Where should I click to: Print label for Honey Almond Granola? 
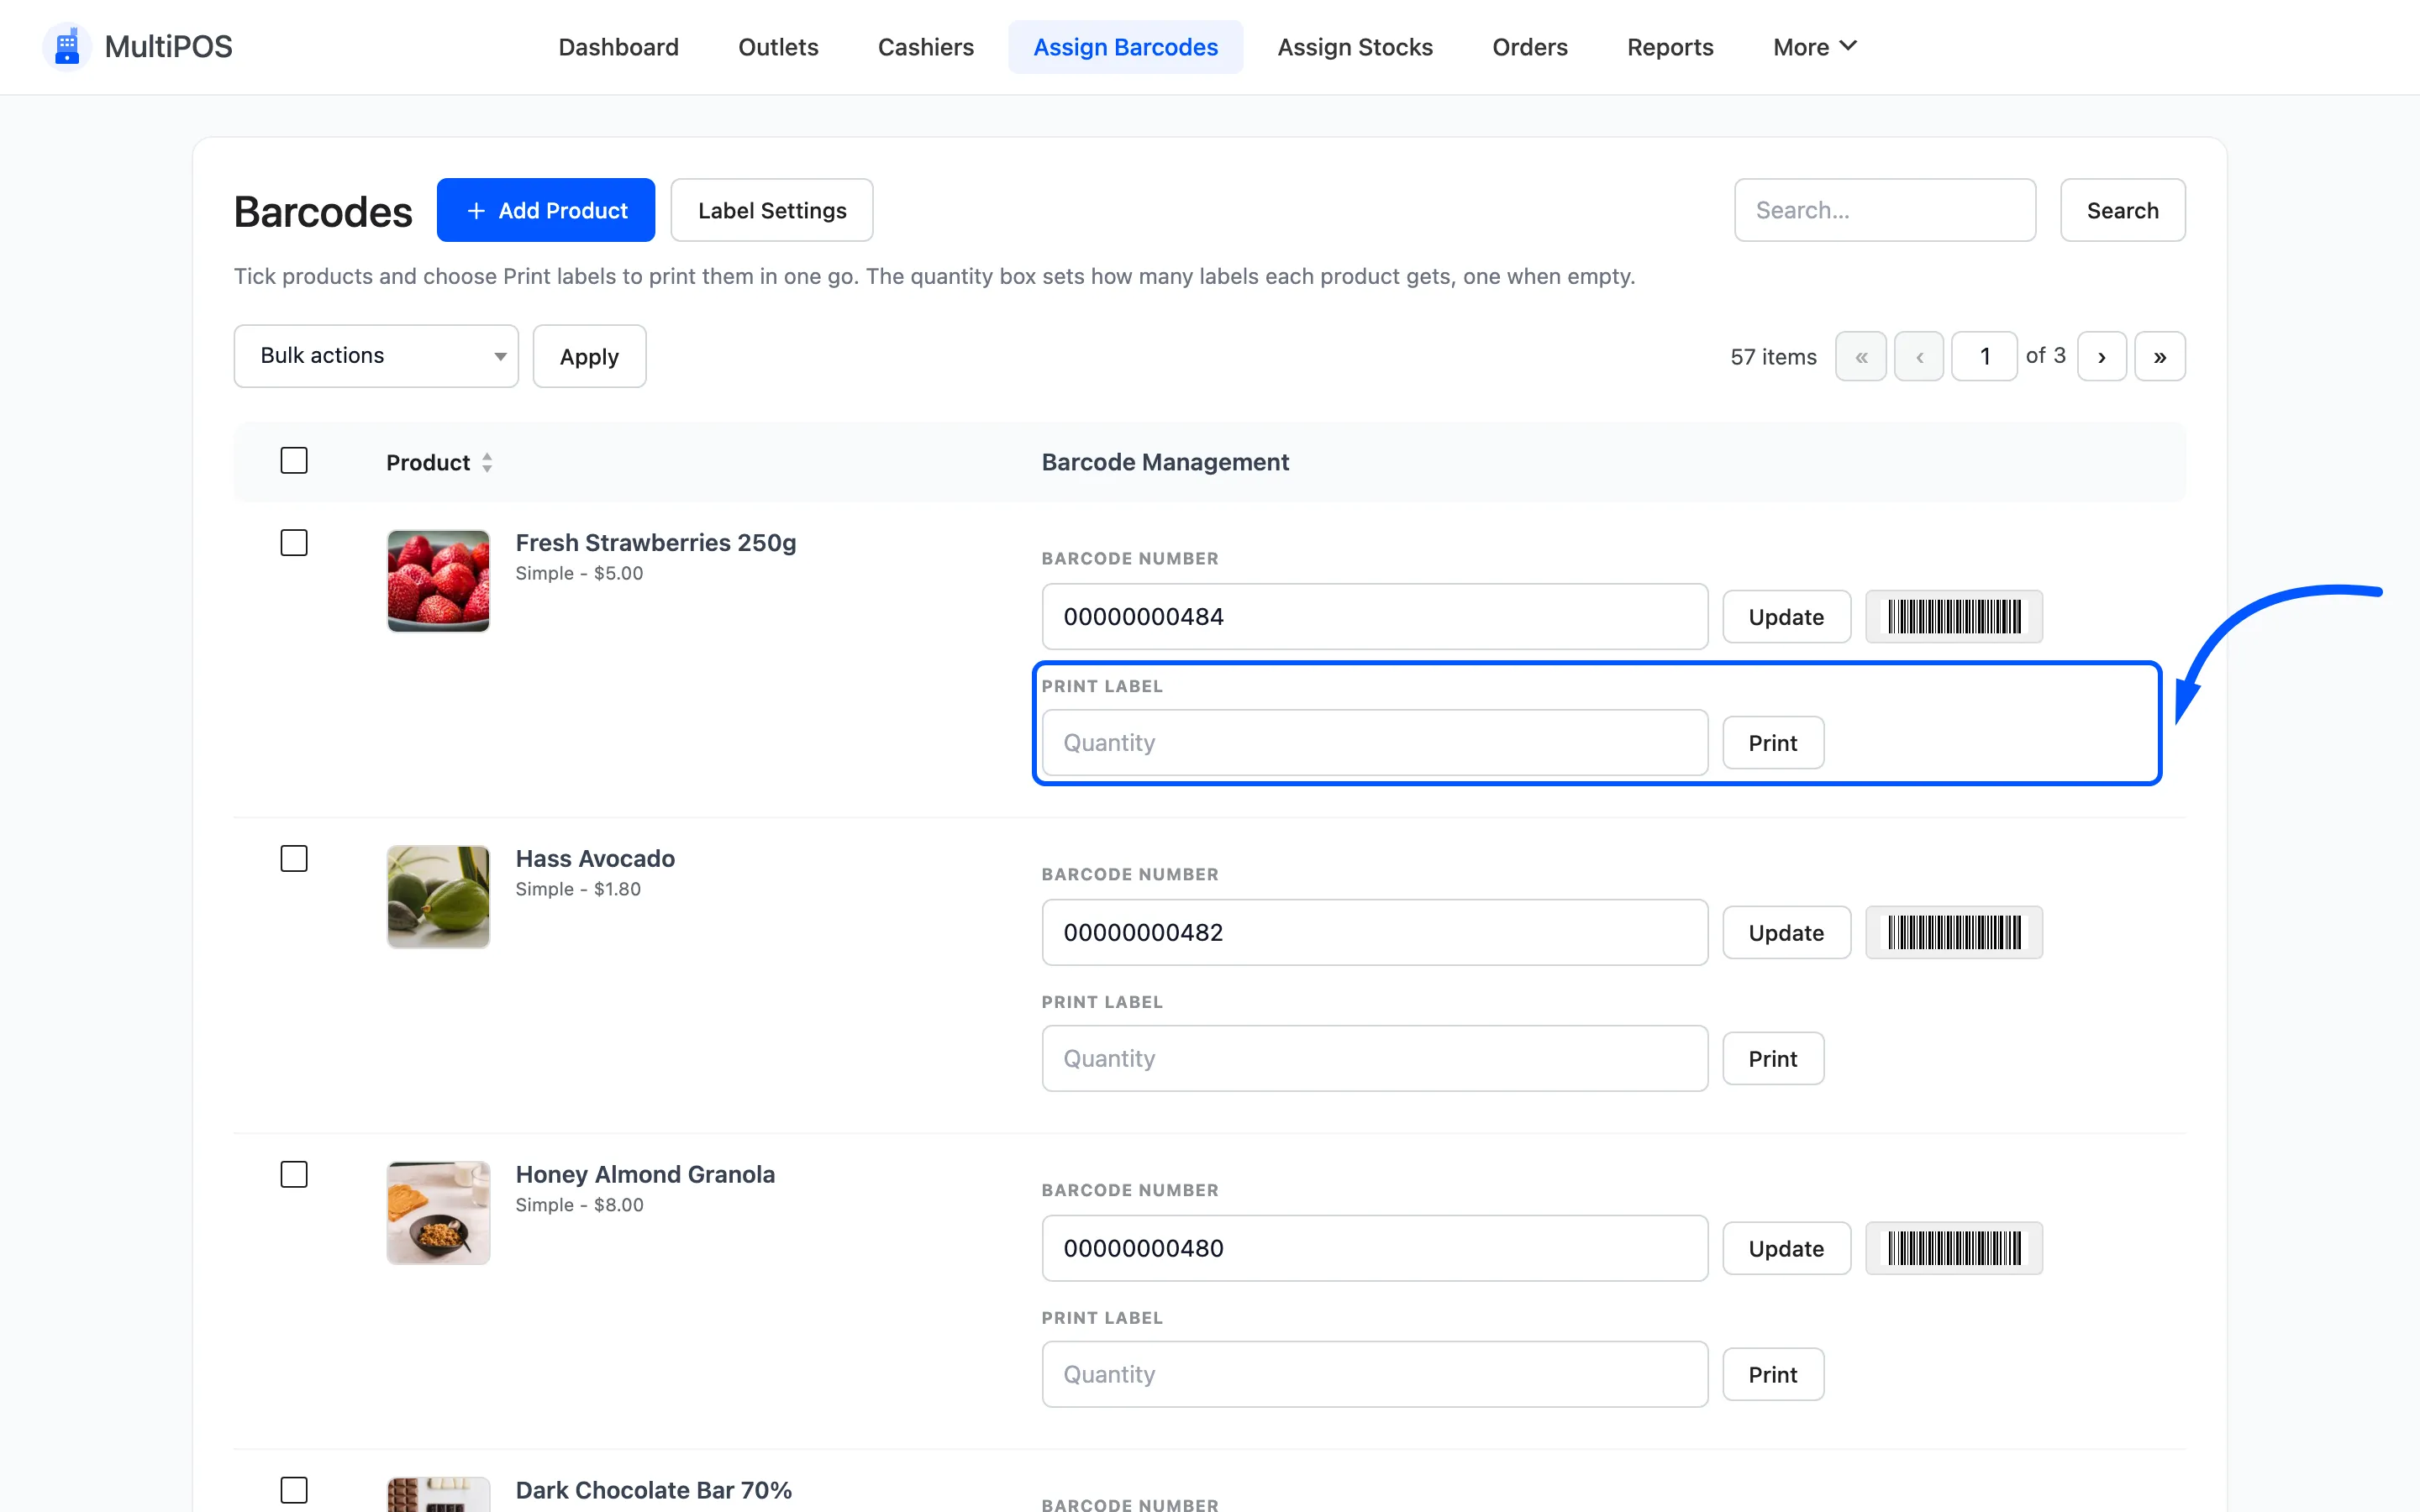point(1773,1375)
